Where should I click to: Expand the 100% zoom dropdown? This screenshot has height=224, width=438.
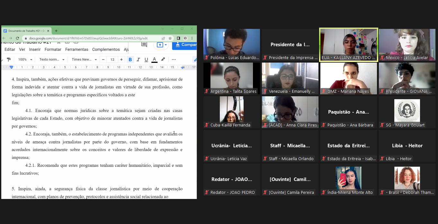click(x=25, y=59)
